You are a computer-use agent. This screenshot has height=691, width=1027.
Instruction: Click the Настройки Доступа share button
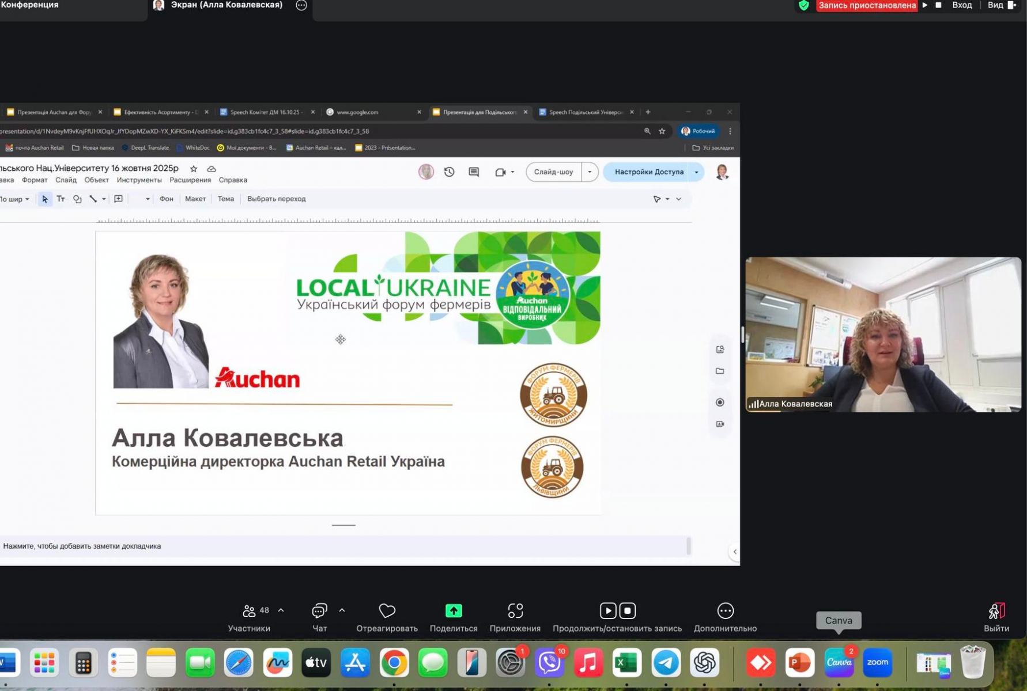point(648,172)
